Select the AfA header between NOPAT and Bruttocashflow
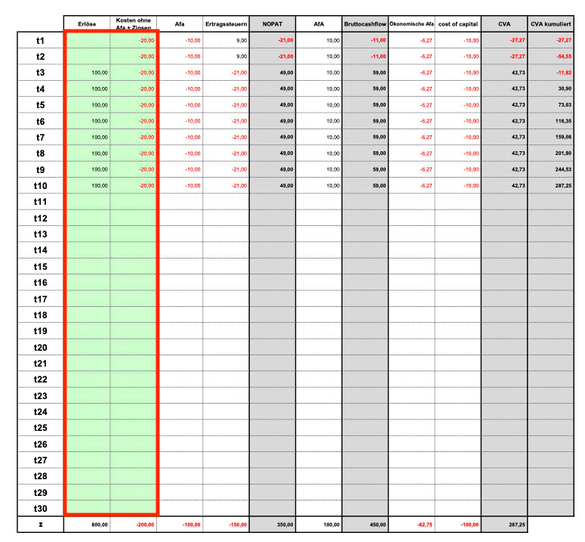The image size is (585, 542). 319,24
